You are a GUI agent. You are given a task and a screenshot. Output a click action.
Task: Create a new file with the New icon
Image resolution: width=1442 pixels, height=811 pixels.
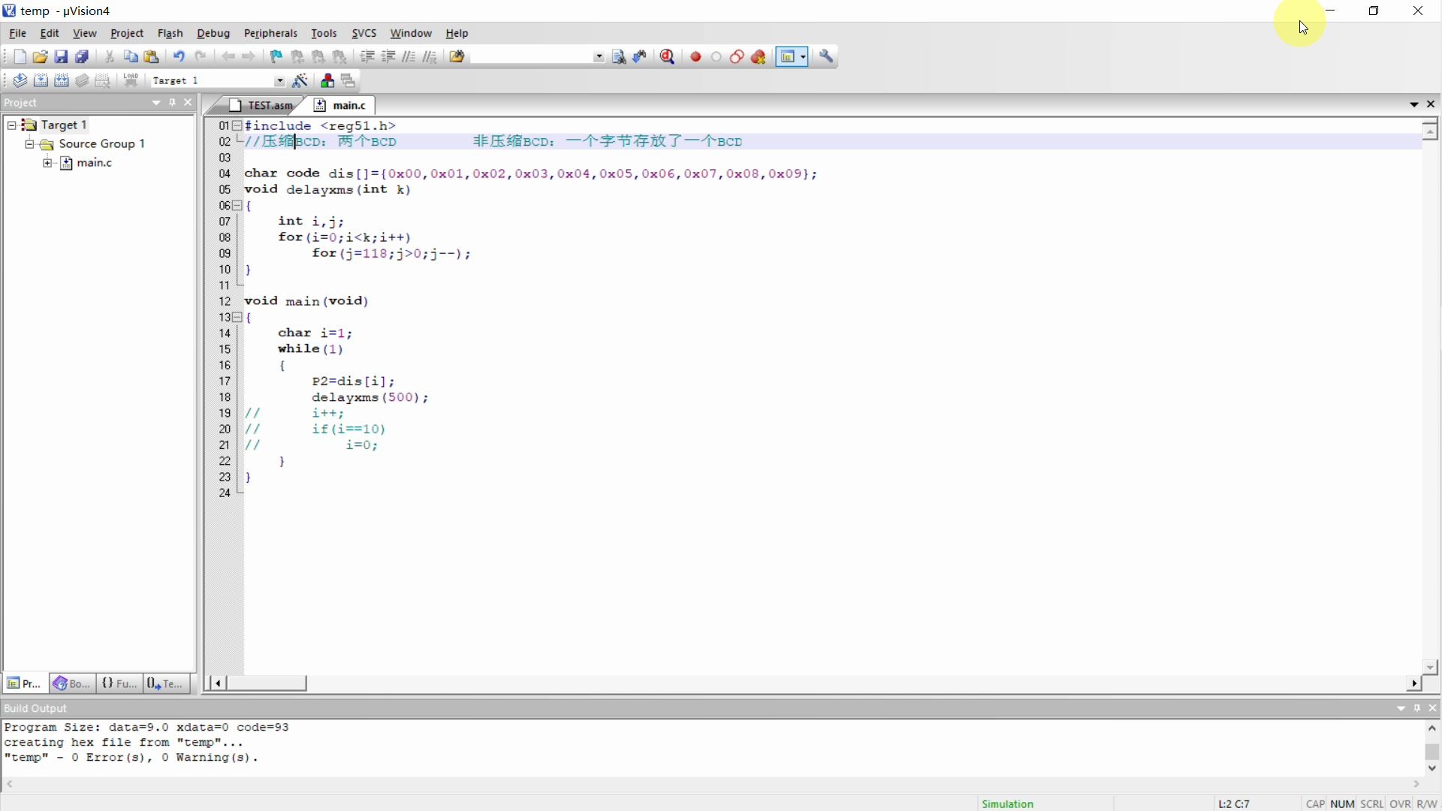coord(20,57)
